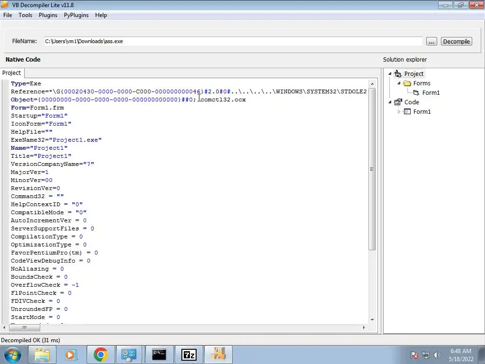Open the Tools menu
The width and height of the screenshot is (485, 364).
point(26,15)
